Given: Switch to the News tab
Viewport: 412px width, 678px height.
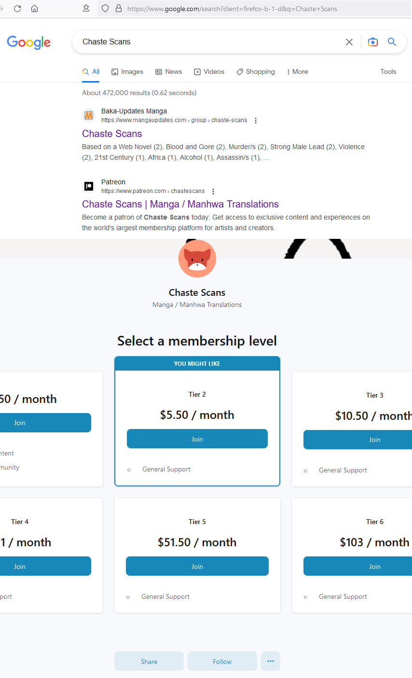Looking at the screenshot, I should 168,72.
